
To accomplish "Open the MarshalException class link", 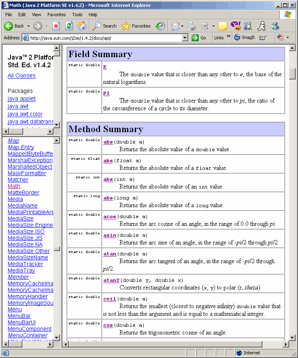I will [30, 160].
